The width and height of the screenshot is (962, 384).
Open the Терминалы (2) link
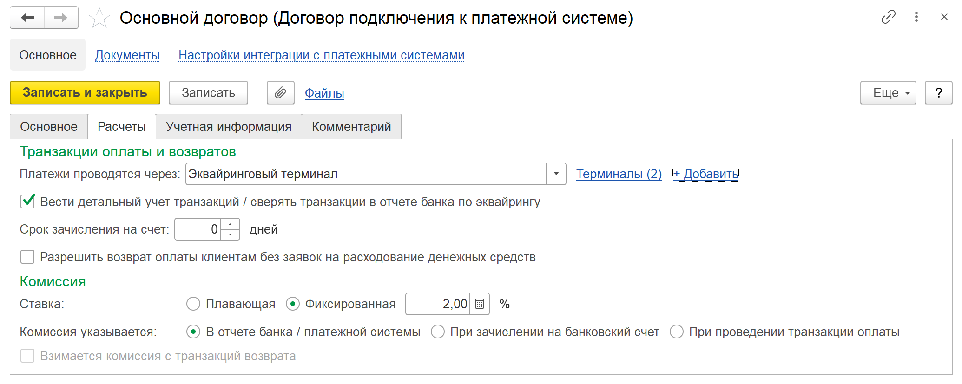coord(619,174)
